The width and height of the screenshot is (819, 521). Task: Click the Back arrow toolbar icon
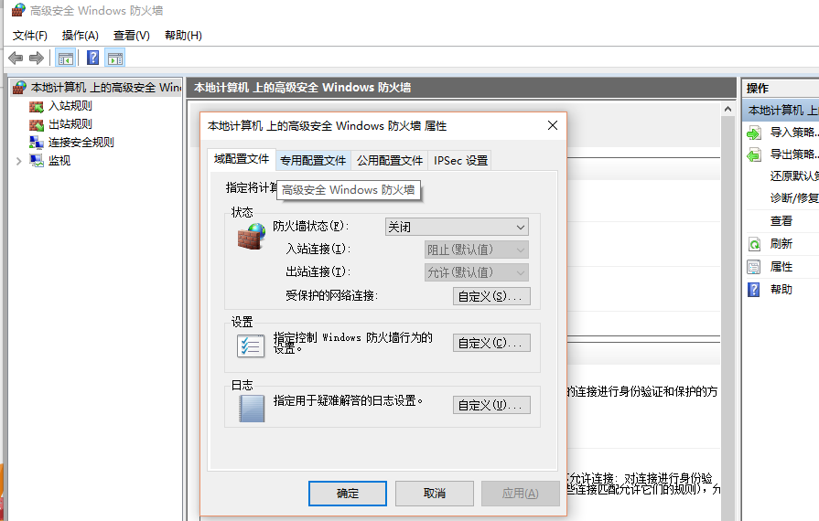coord(16,58)
